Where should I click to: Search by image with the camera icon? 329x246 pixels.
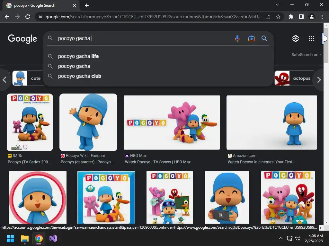tap(251, 38)
